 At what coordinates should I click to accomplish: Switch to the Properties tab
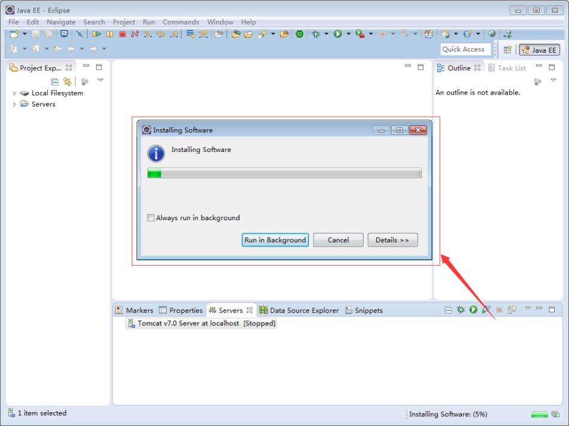[181, 311]
